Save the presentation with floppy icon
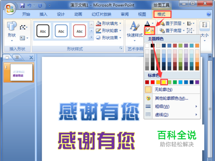The image size is (215, 161). pos(22,6)
